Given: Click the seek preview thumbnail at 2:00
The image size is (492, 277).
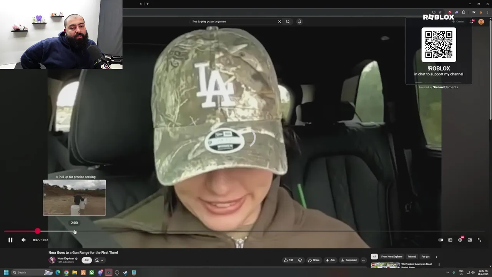Looking at the screenshot, I should 74,198.
